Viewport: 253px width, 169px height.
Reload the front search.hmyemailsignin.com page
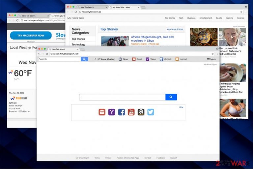click(x=47, y=54)
